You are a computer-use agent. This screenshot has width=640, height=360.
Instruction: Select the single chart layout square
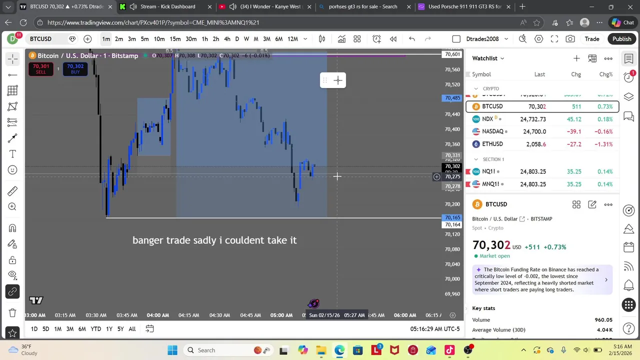click(x=456, y=39)
